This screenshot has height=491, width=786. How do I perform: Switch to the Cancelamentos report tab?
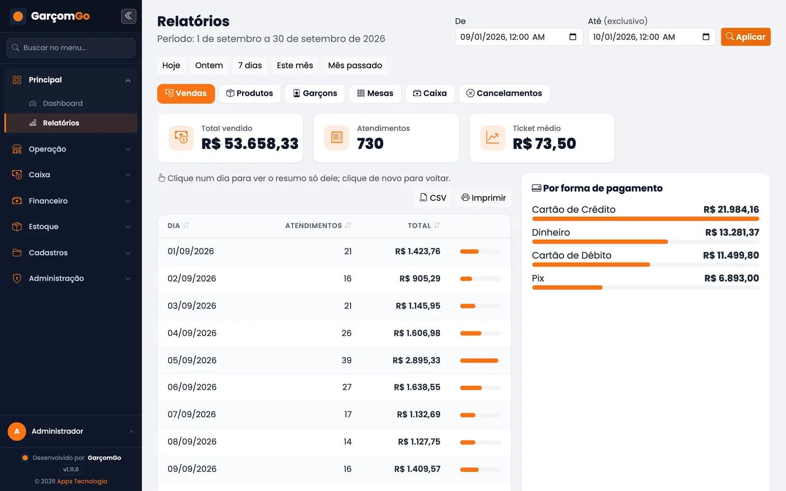504,93
